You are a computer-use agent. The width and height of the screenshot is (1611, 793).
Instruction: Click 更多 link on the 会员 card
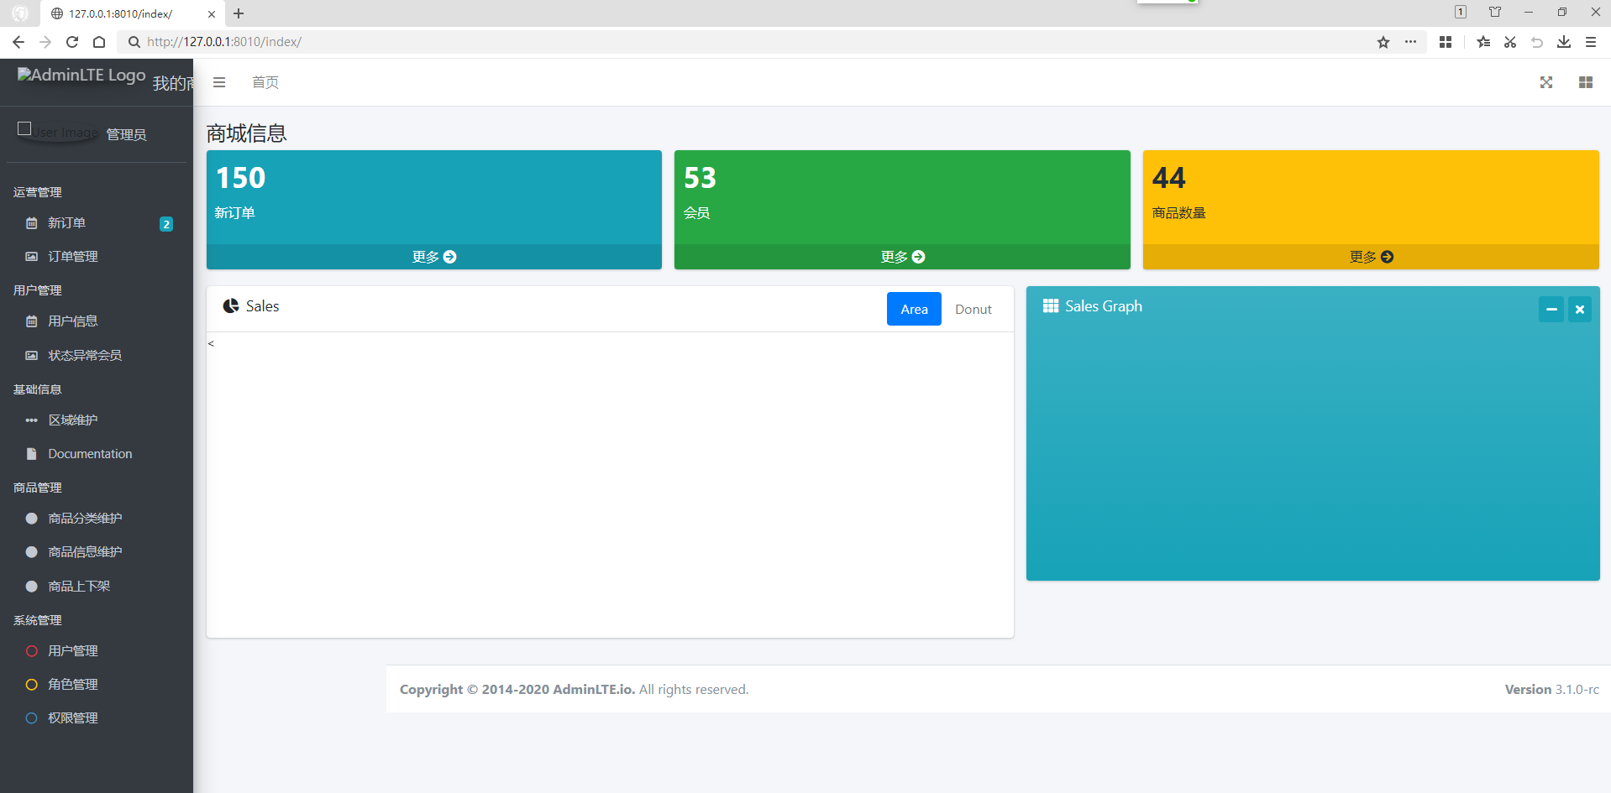click(x=902, y=257)
